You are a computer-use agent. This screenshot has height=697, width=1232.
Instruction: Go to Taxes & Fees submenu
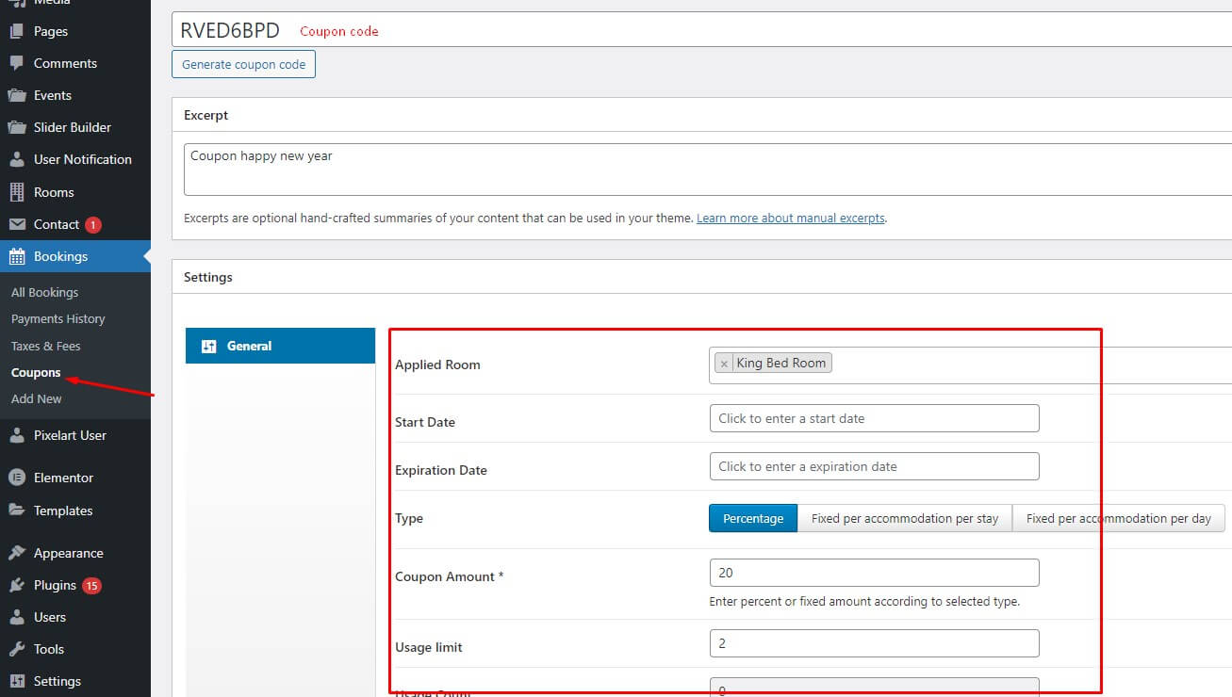click(45, 346)
